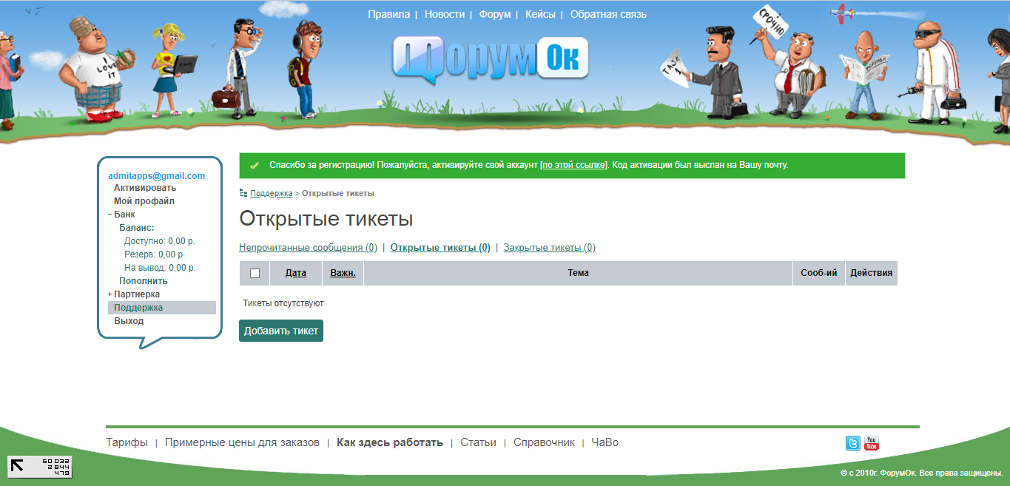Toggle the select-all checkbox in the ticket table

254,272
